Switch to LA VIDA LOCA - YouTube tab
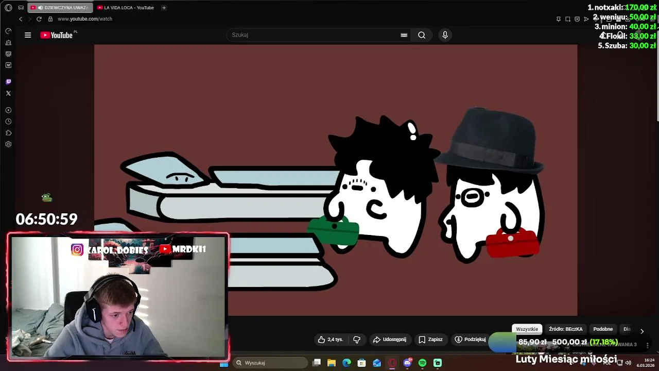 126,8
